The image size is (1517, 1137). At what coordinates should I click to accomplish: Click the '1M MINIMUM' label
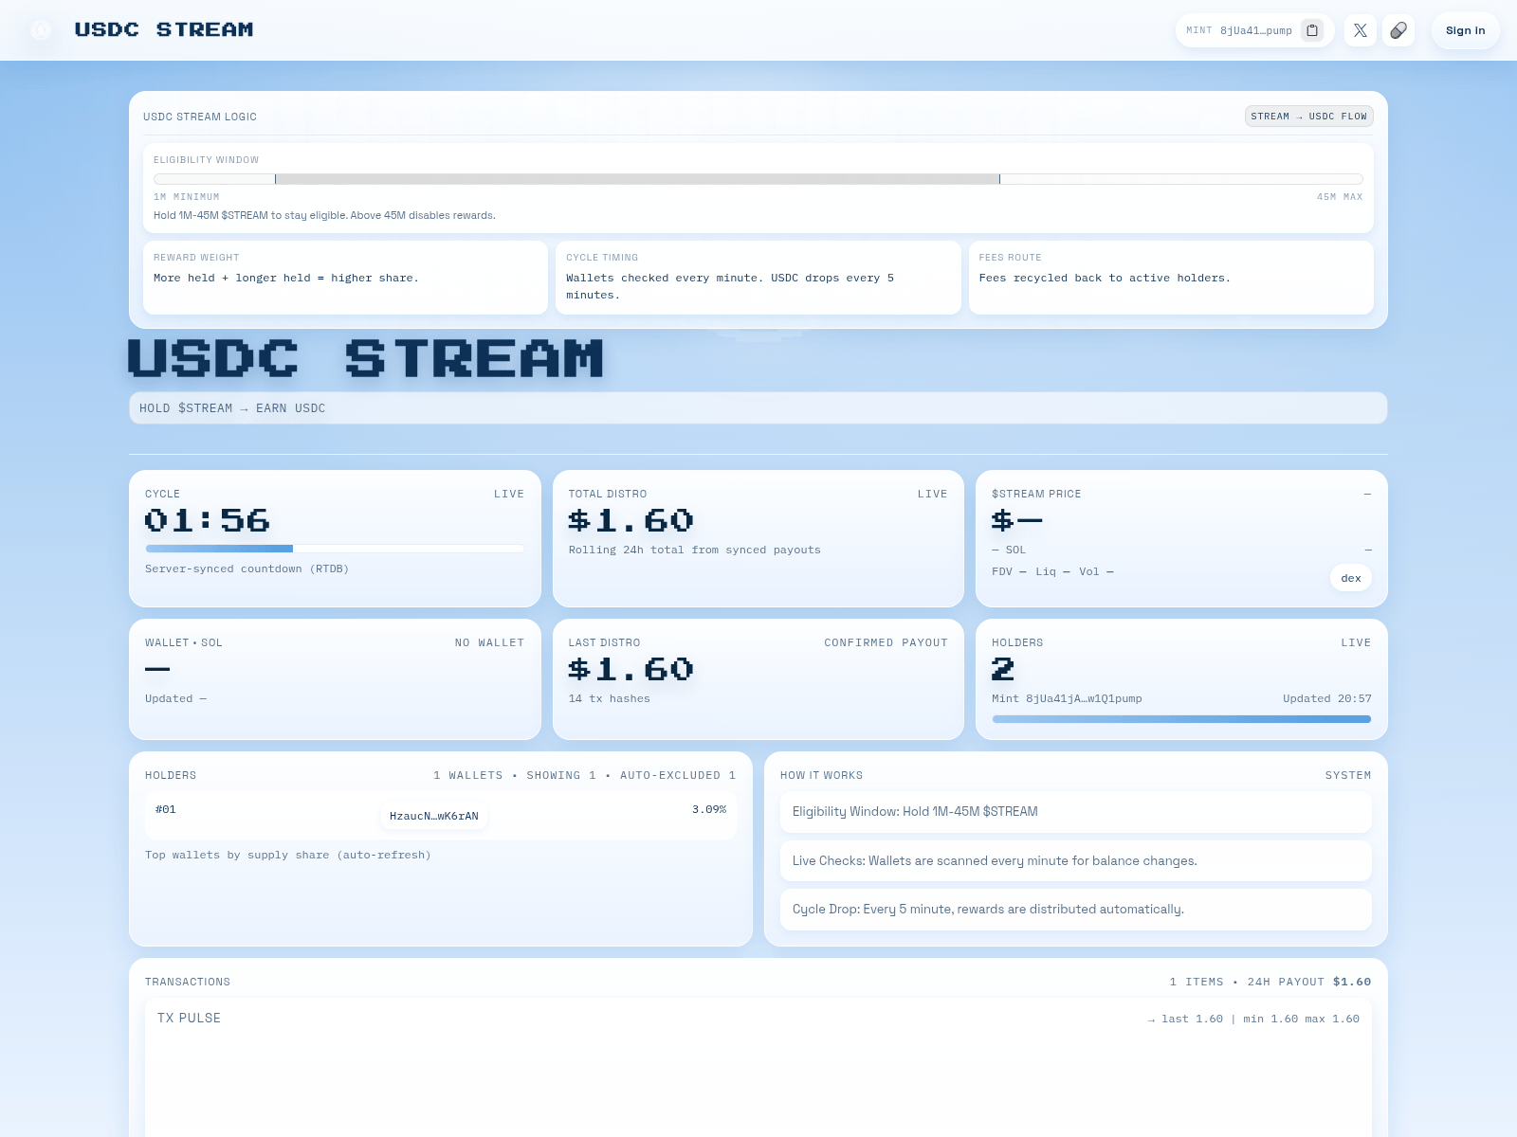tap(187, 197)
